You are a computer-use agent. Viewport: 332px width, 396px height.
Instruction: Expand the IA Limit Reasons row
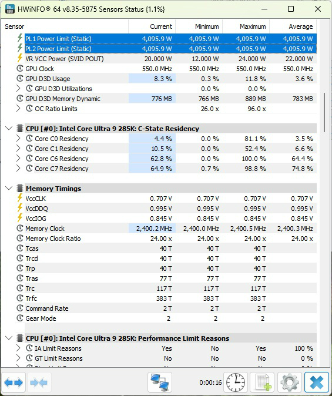[x=18, y=348]
